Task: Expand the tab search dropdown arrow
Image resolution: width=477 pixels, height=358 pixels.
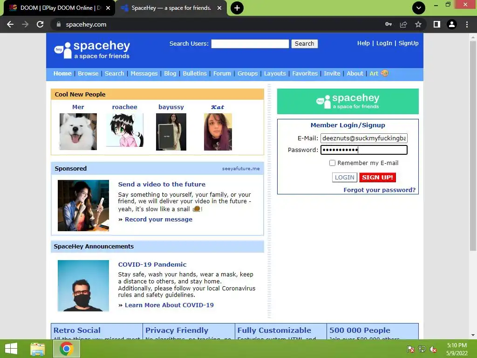Action: pyautogui.click(x=419, y=8)
